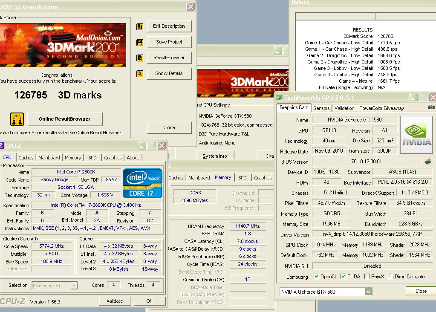
Task: Click the System Info button
Action: pos(215,156)
